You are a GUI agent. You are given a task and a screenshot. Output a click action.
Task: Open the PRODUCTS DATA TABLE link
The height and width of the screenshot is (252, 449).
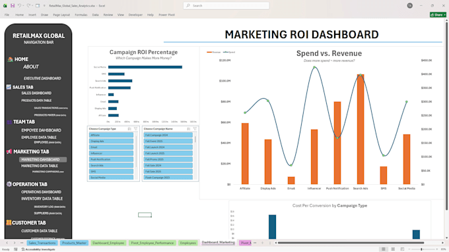[36, 101]
